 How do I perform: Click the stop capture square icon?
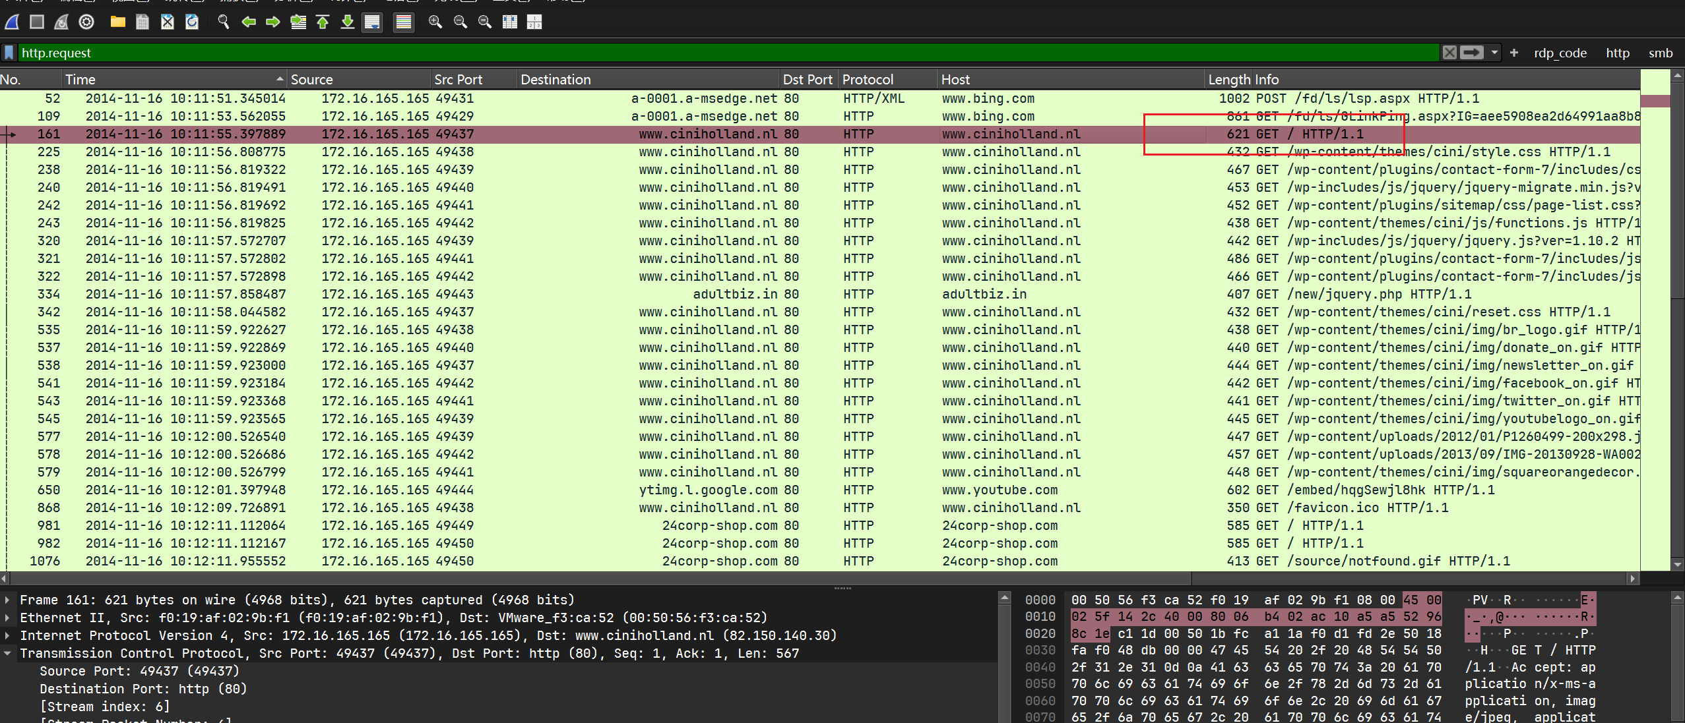pos(37,22)
